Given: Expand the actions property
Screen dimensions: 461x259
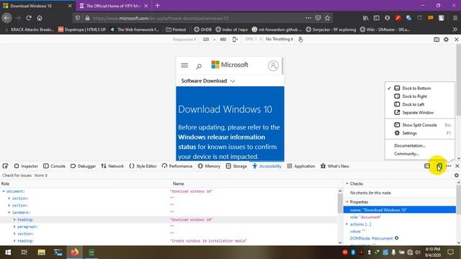Looking at the screenshot, I should point(346,224).
